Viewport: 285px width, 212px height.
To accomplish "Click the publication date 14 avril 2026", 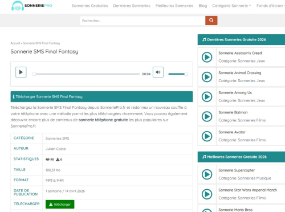I will coord(75,191).
